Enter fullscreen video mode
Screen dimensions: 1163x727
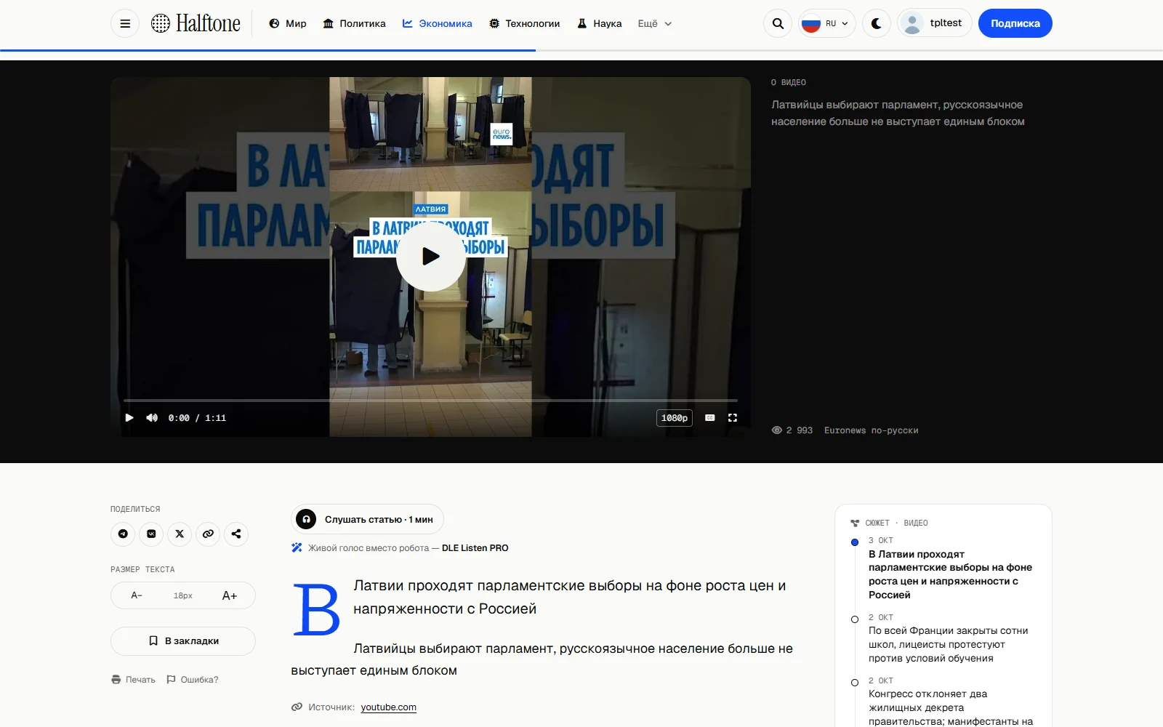point(733,417)
